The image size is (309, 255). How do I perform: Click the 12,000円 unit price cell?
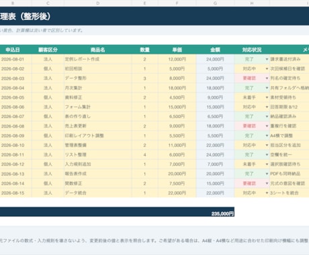coord(177,59)
